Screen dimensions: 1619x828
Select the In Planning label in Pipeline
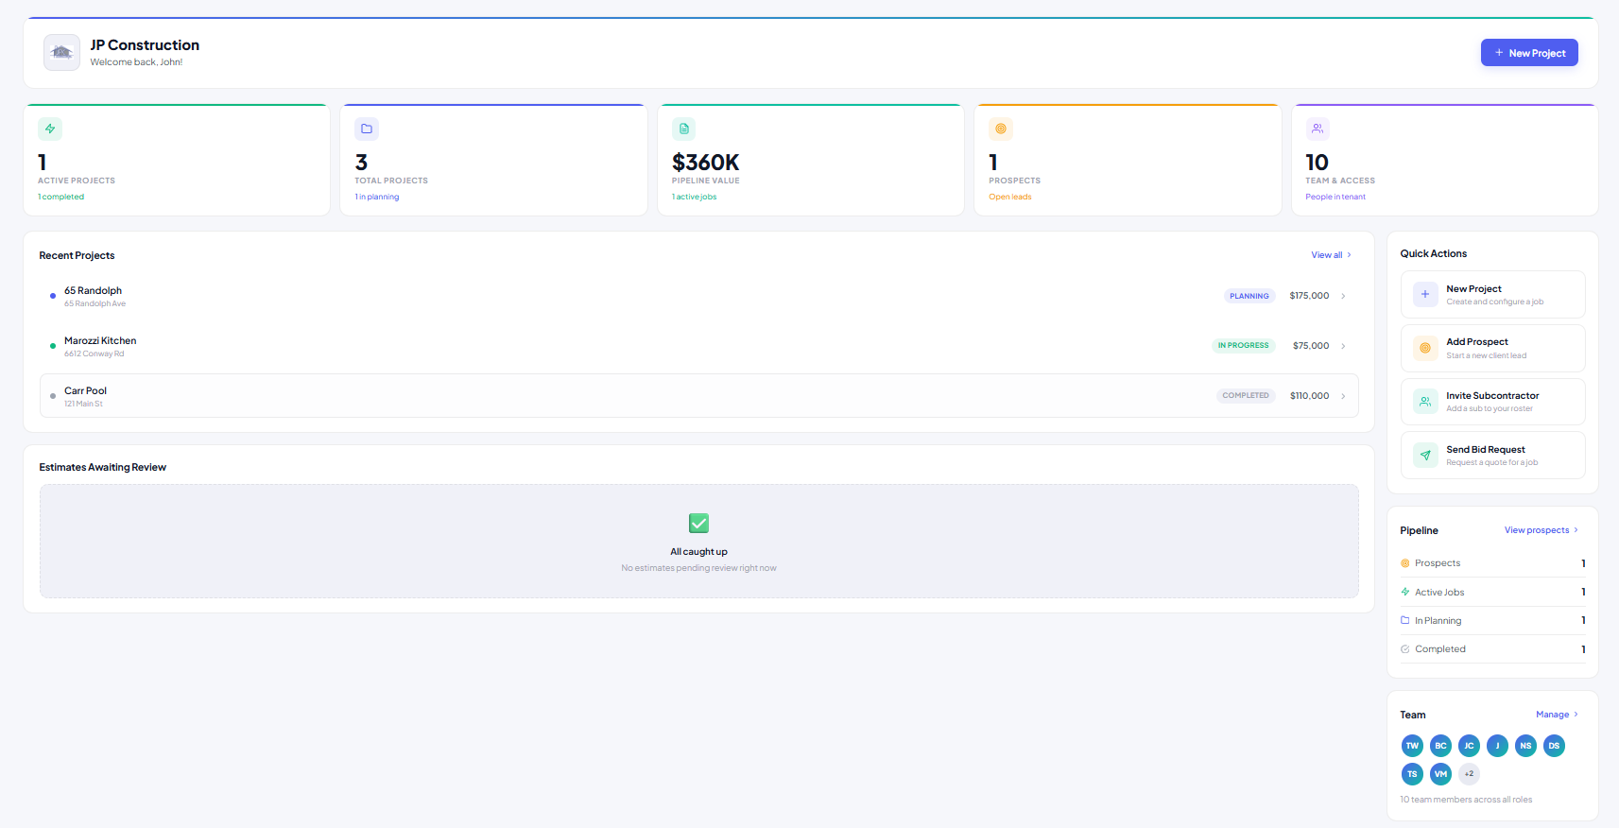(1438, 621)
